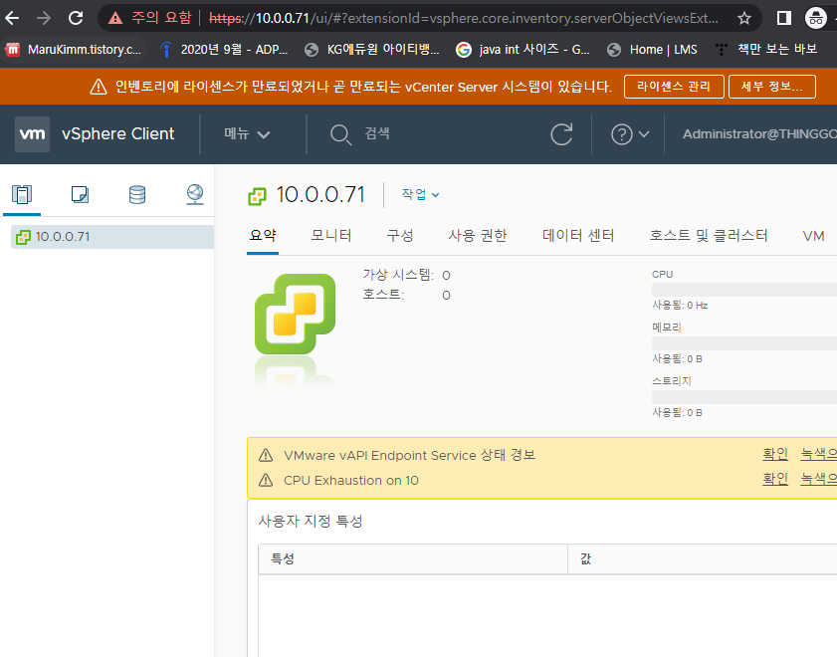Open the 메뉴 dropdown
Viewport: 837px width, 657px height.
[247, 134]
